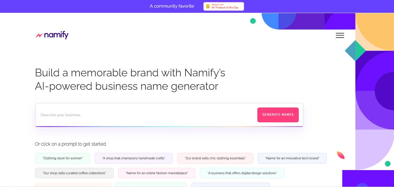Select the "Clothing store for women" prompt
Screen dimensions: 394x187
(62, 158)
